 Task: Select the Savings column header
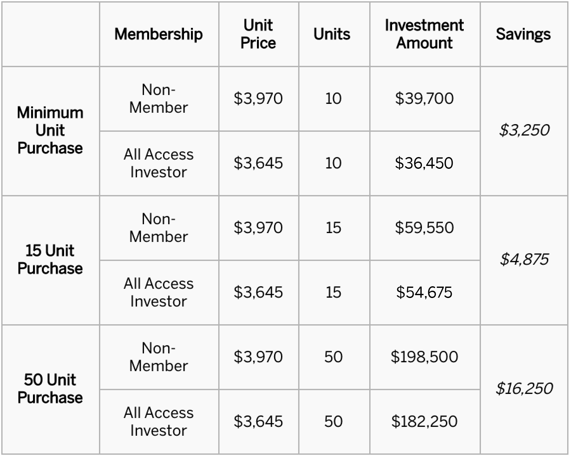(523, 34)
